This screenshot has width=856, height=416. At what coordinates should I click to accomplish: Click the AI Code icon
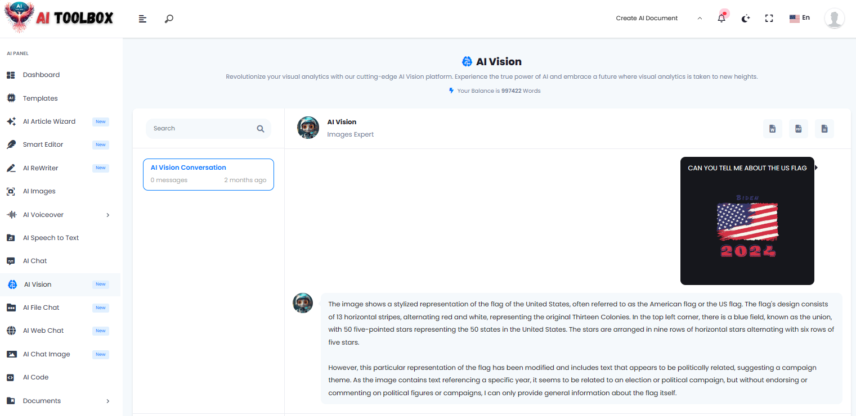click(10, 377)
